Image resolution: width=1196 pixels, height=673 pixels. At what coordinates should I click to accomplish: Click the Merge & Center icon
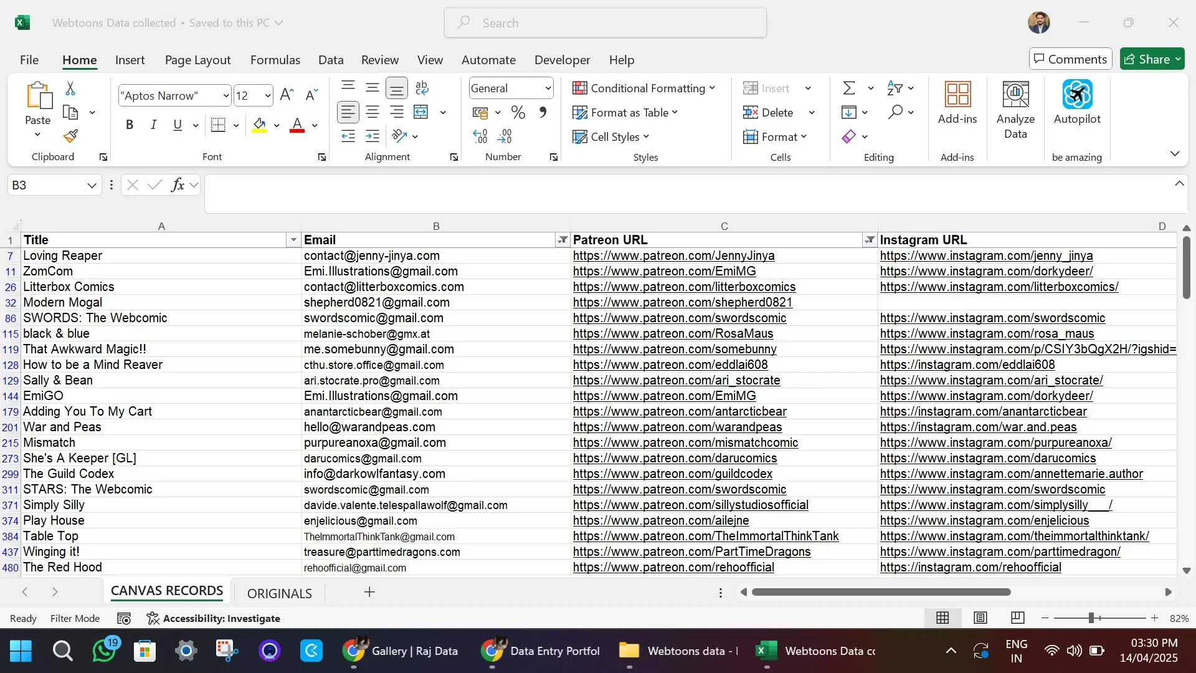point(421,112)
